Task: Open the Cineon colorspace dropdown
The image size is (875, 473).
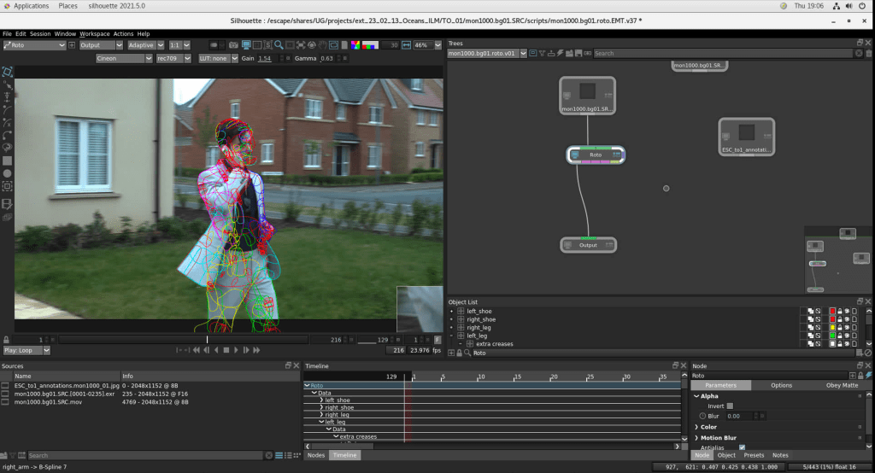Action: [x=124, y=58]
